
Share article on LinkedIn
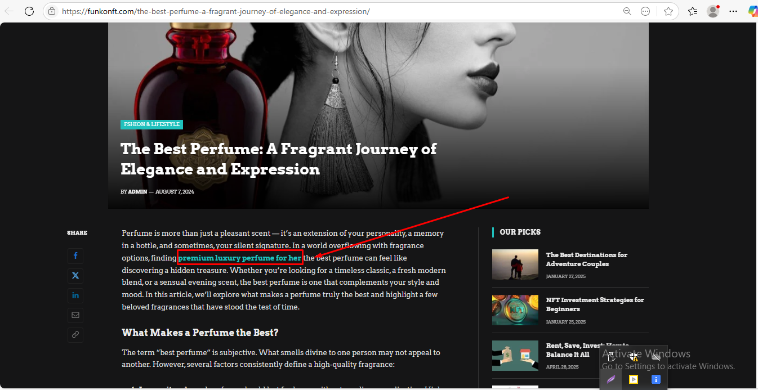75,295
